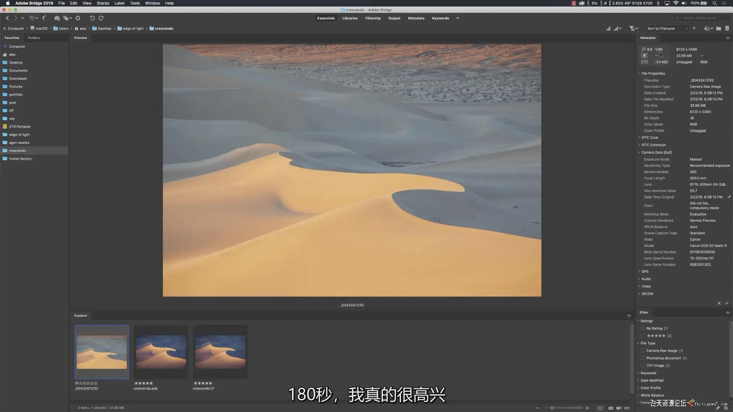Switch content to list view
Viewport: 733px width, 412px height.
pos(627,408)
